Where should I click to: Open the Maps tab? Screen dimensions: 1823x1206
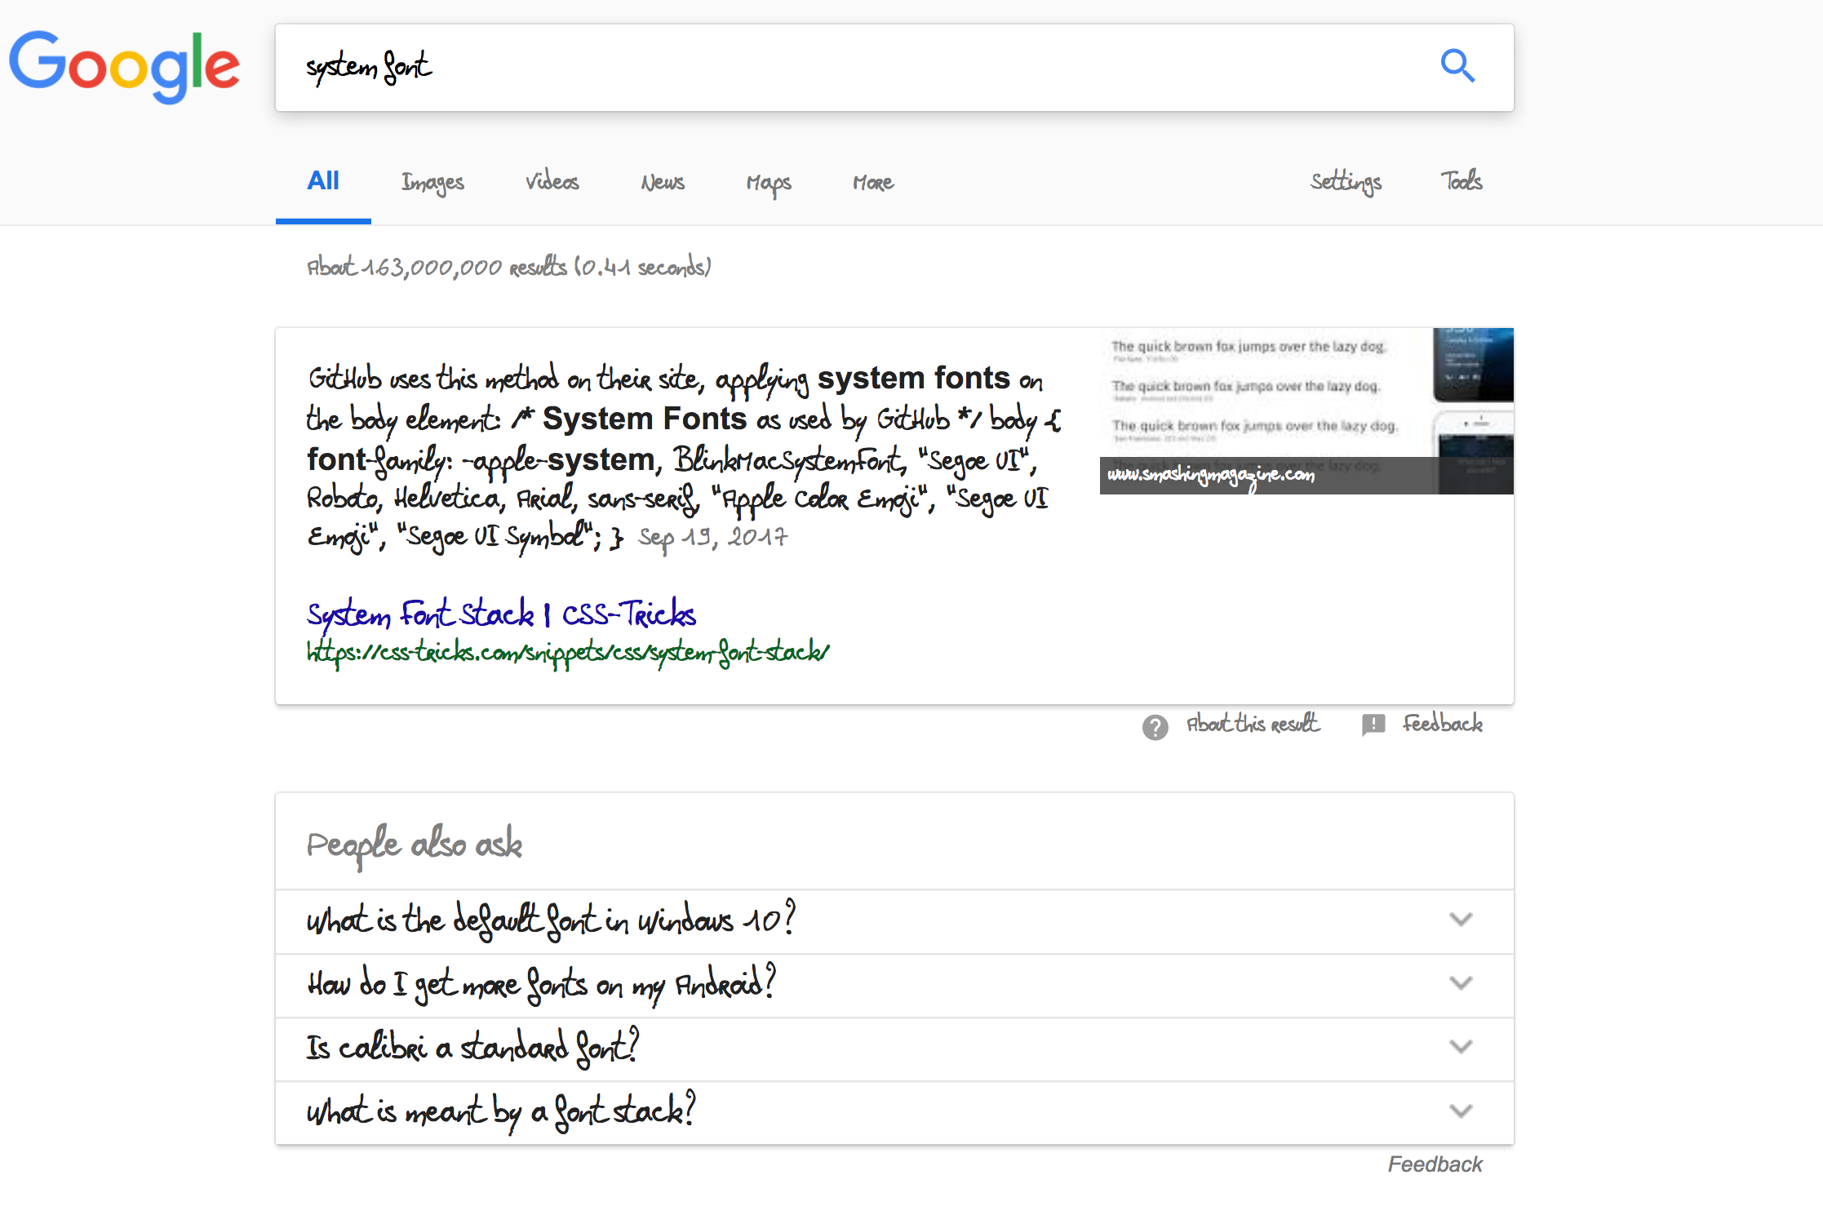point(769,184)
